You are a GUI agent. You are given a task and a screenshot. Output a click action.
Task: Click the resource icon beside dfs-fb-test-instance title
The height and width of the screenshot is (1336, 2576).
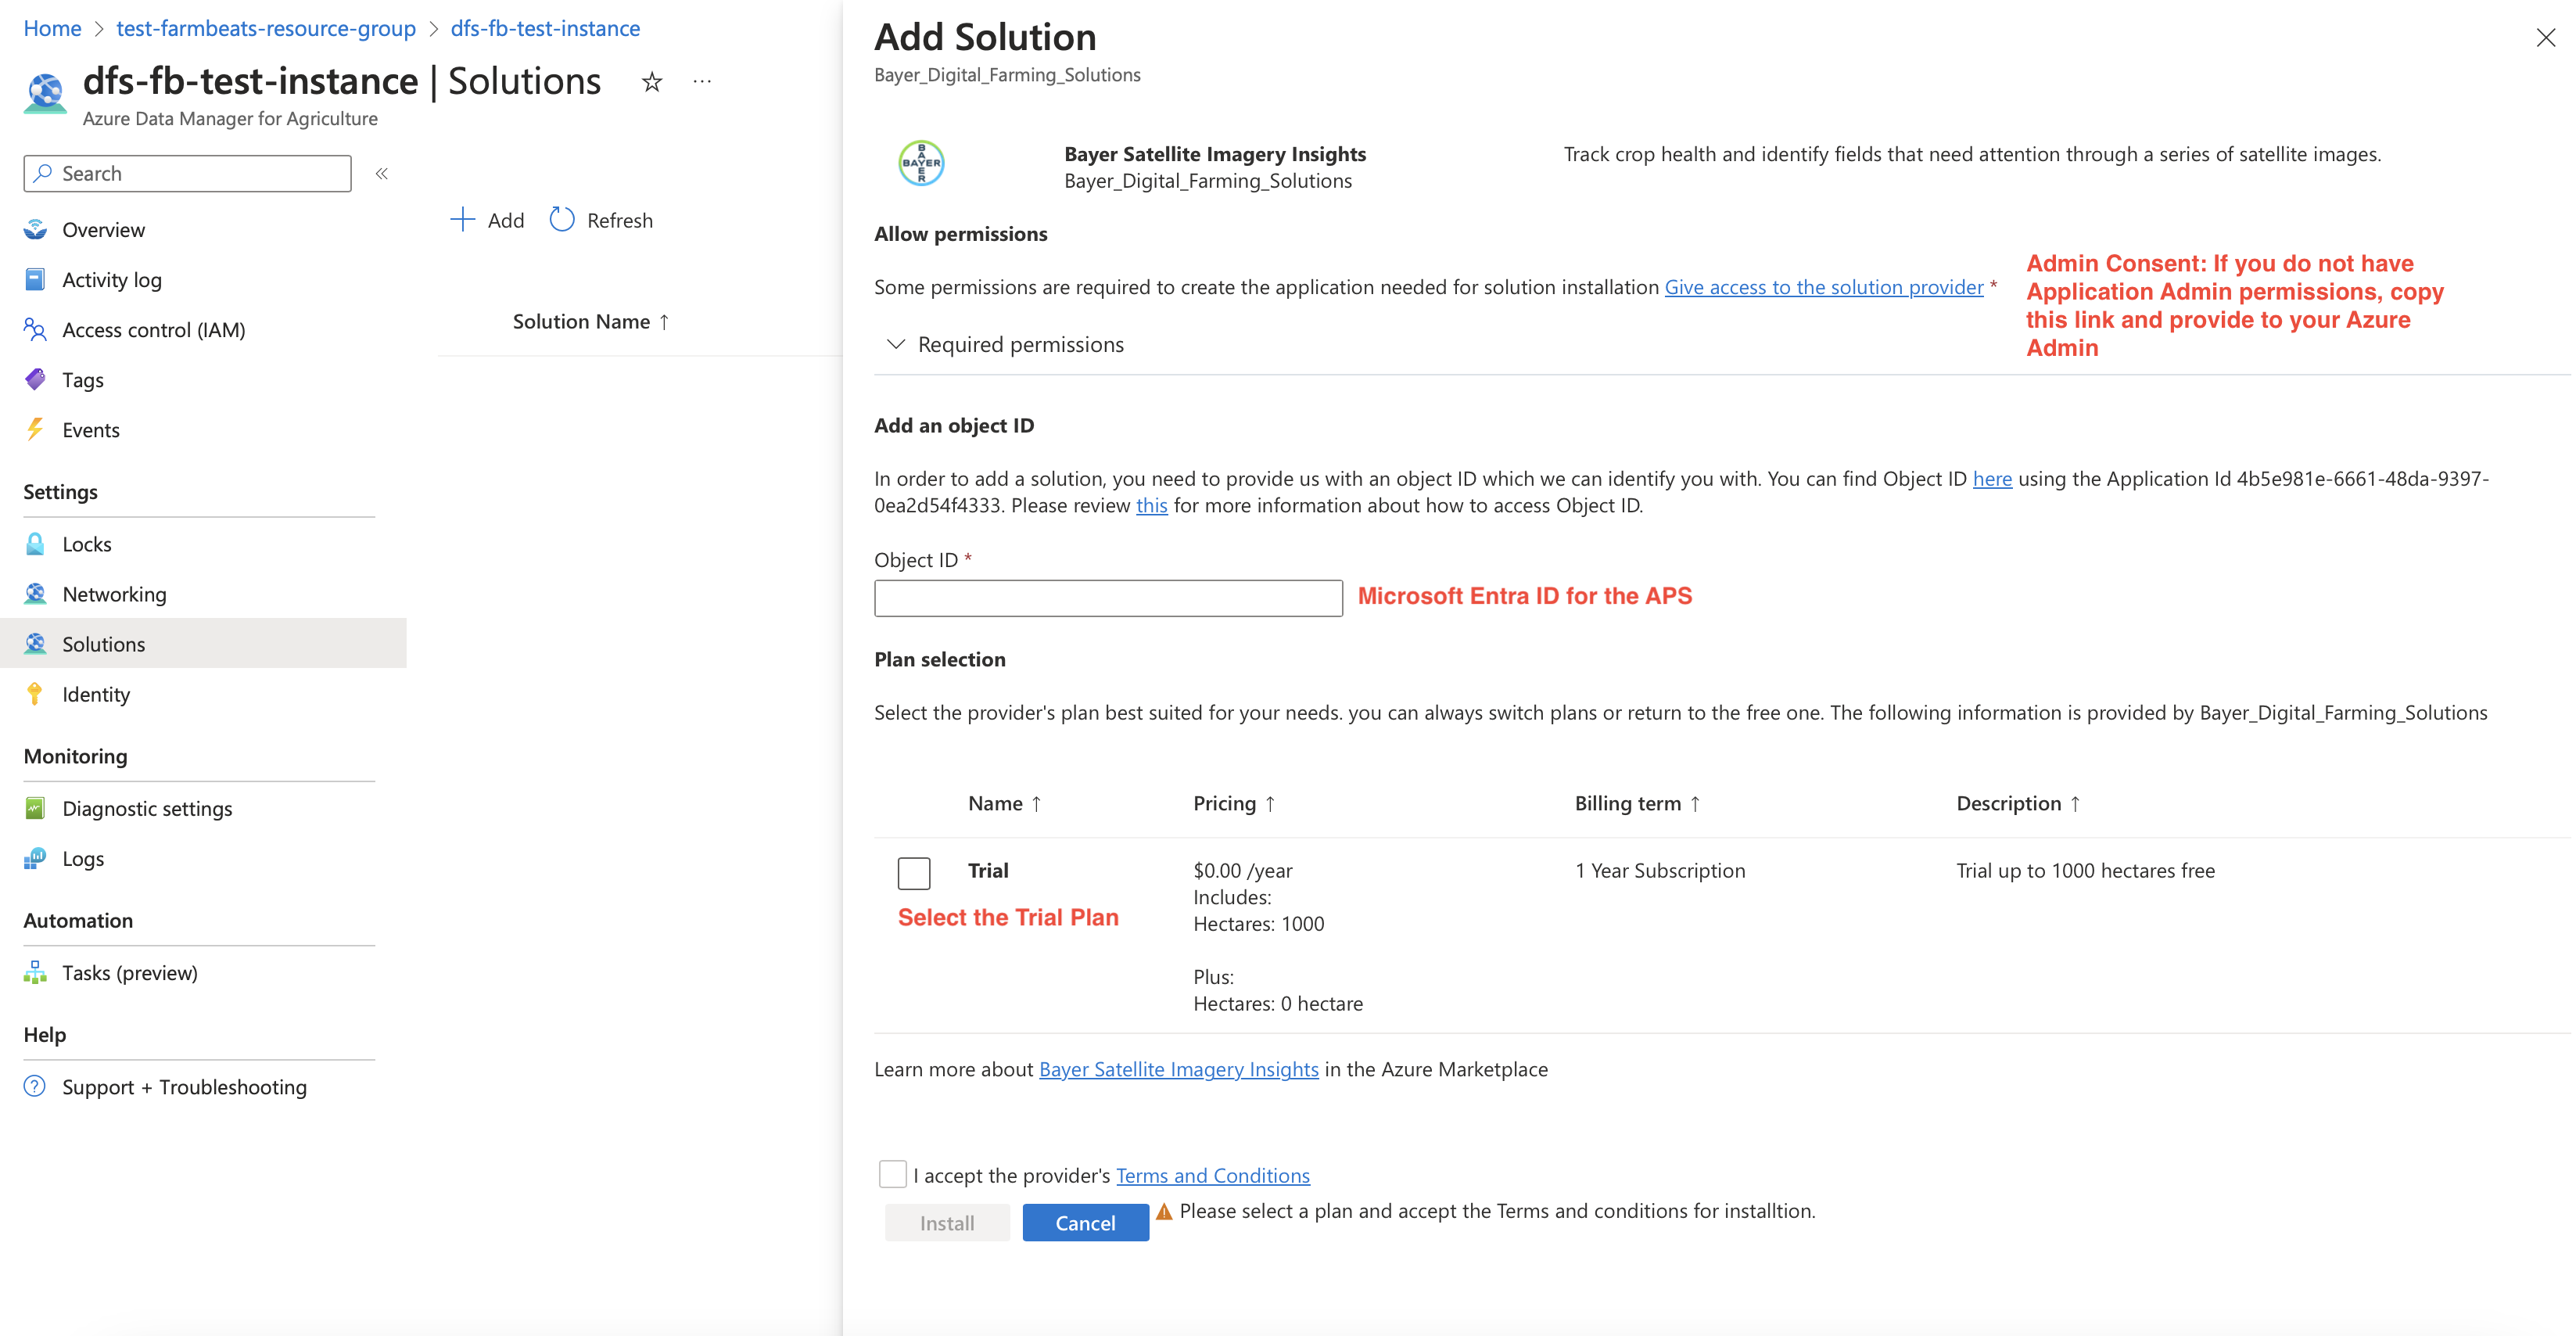click(x=45, y=94)
